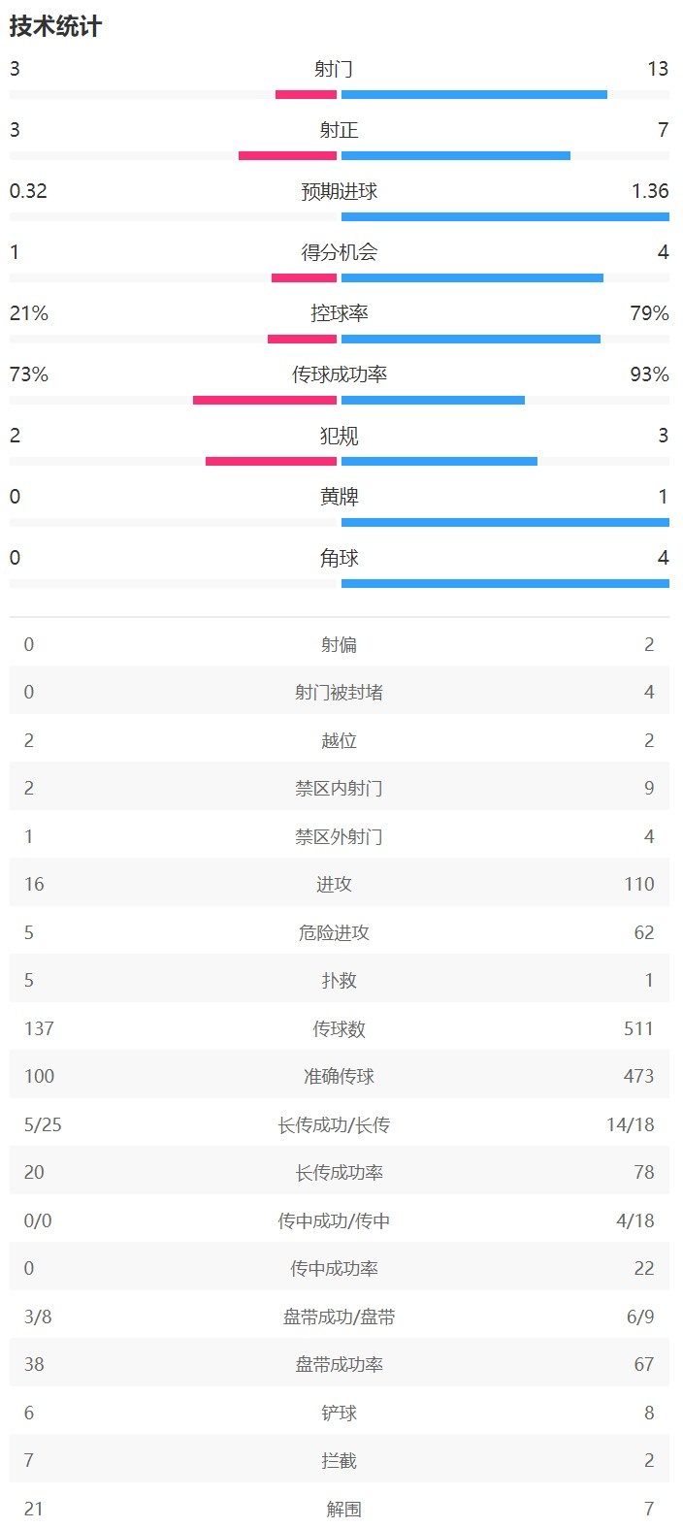Click the 79% possession value
This screenshot has height=1528, width=683.
click(649, 313)
